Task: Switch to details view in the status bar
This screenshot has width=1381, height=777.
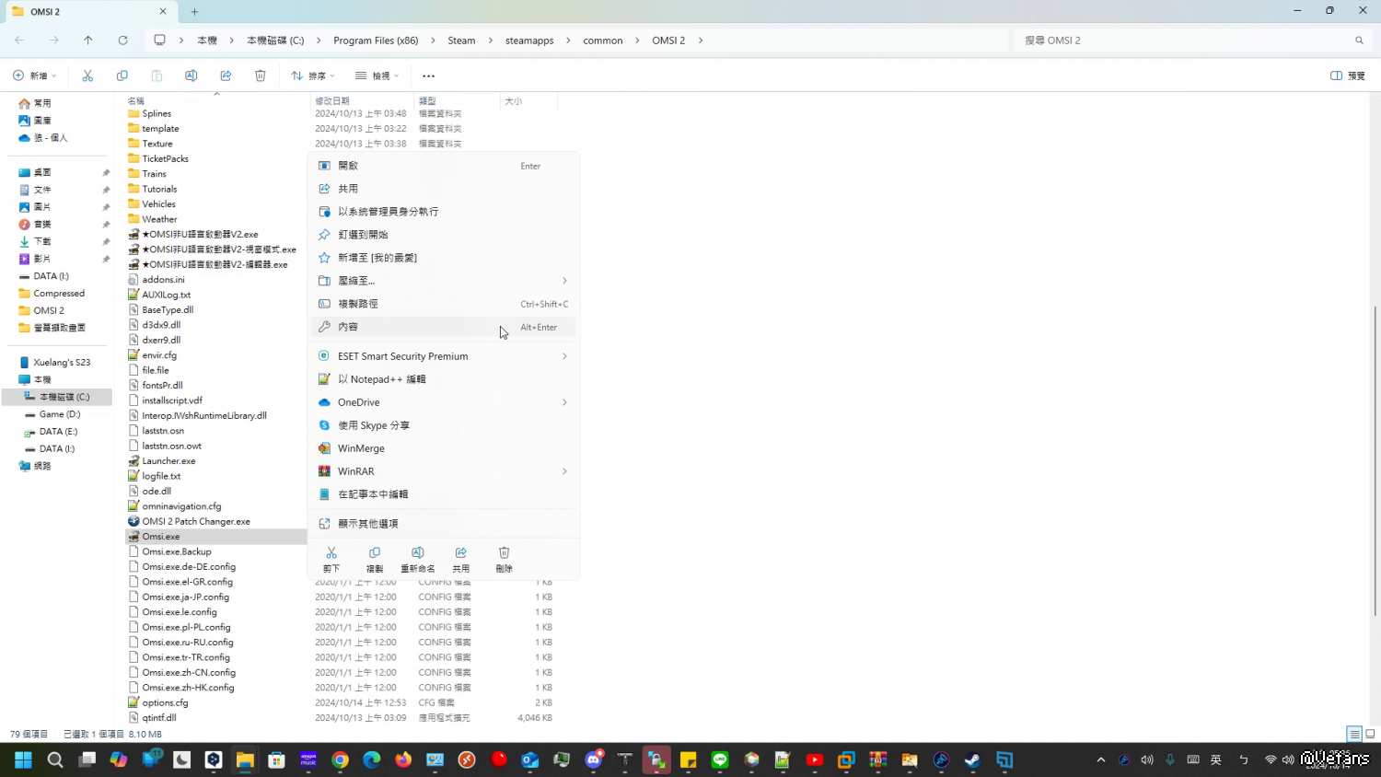Action: [x=1354, y=734]
